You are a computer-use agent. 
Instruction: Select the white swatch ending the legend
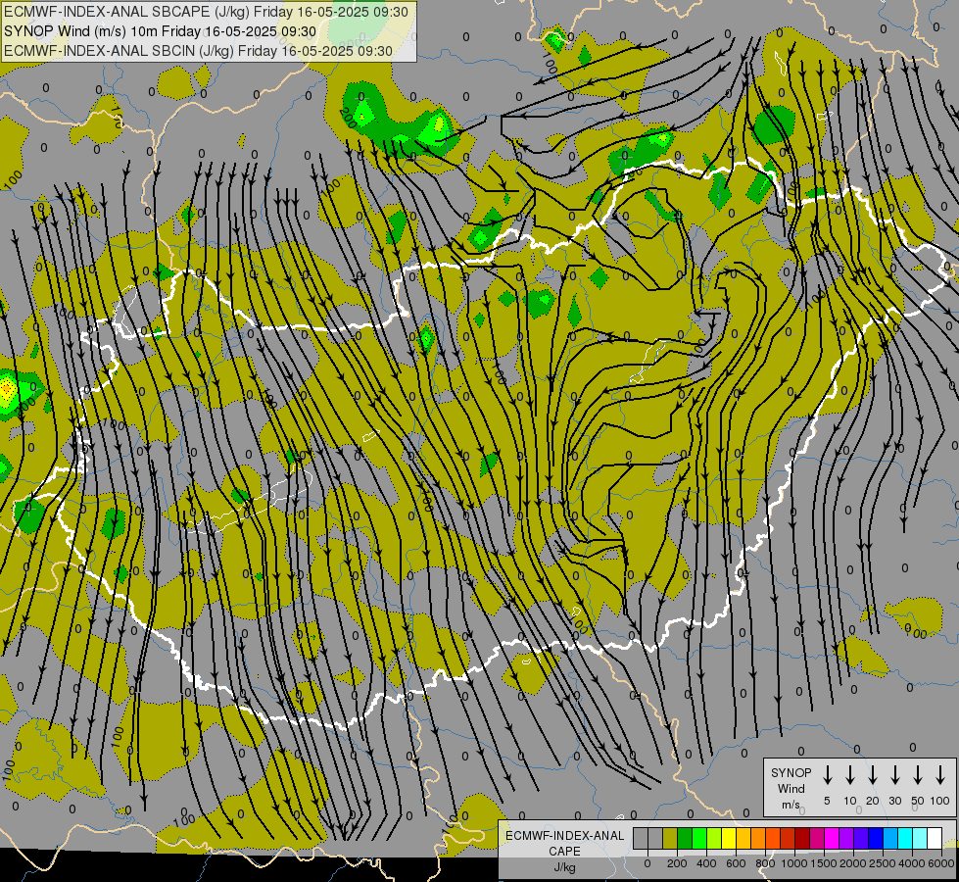[935, 838]
